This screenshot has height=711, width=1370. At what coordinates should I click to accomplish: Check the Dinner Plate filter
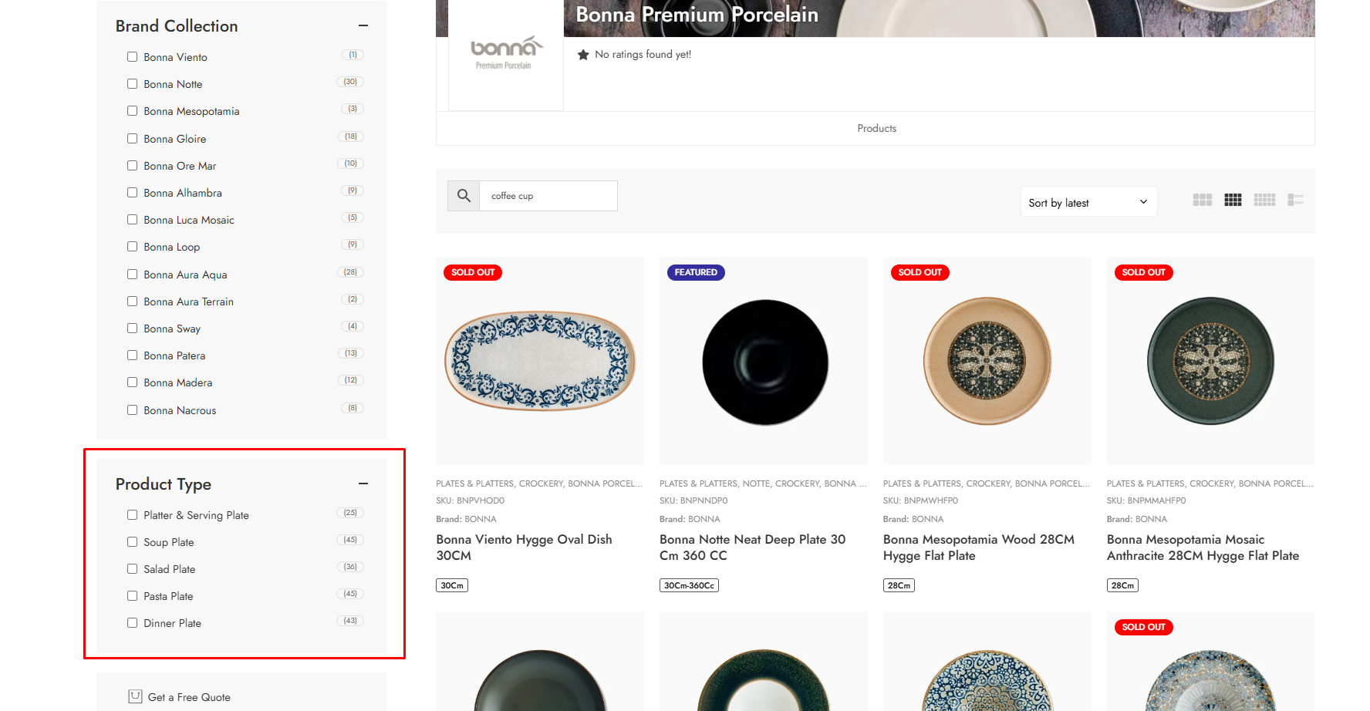132,623
